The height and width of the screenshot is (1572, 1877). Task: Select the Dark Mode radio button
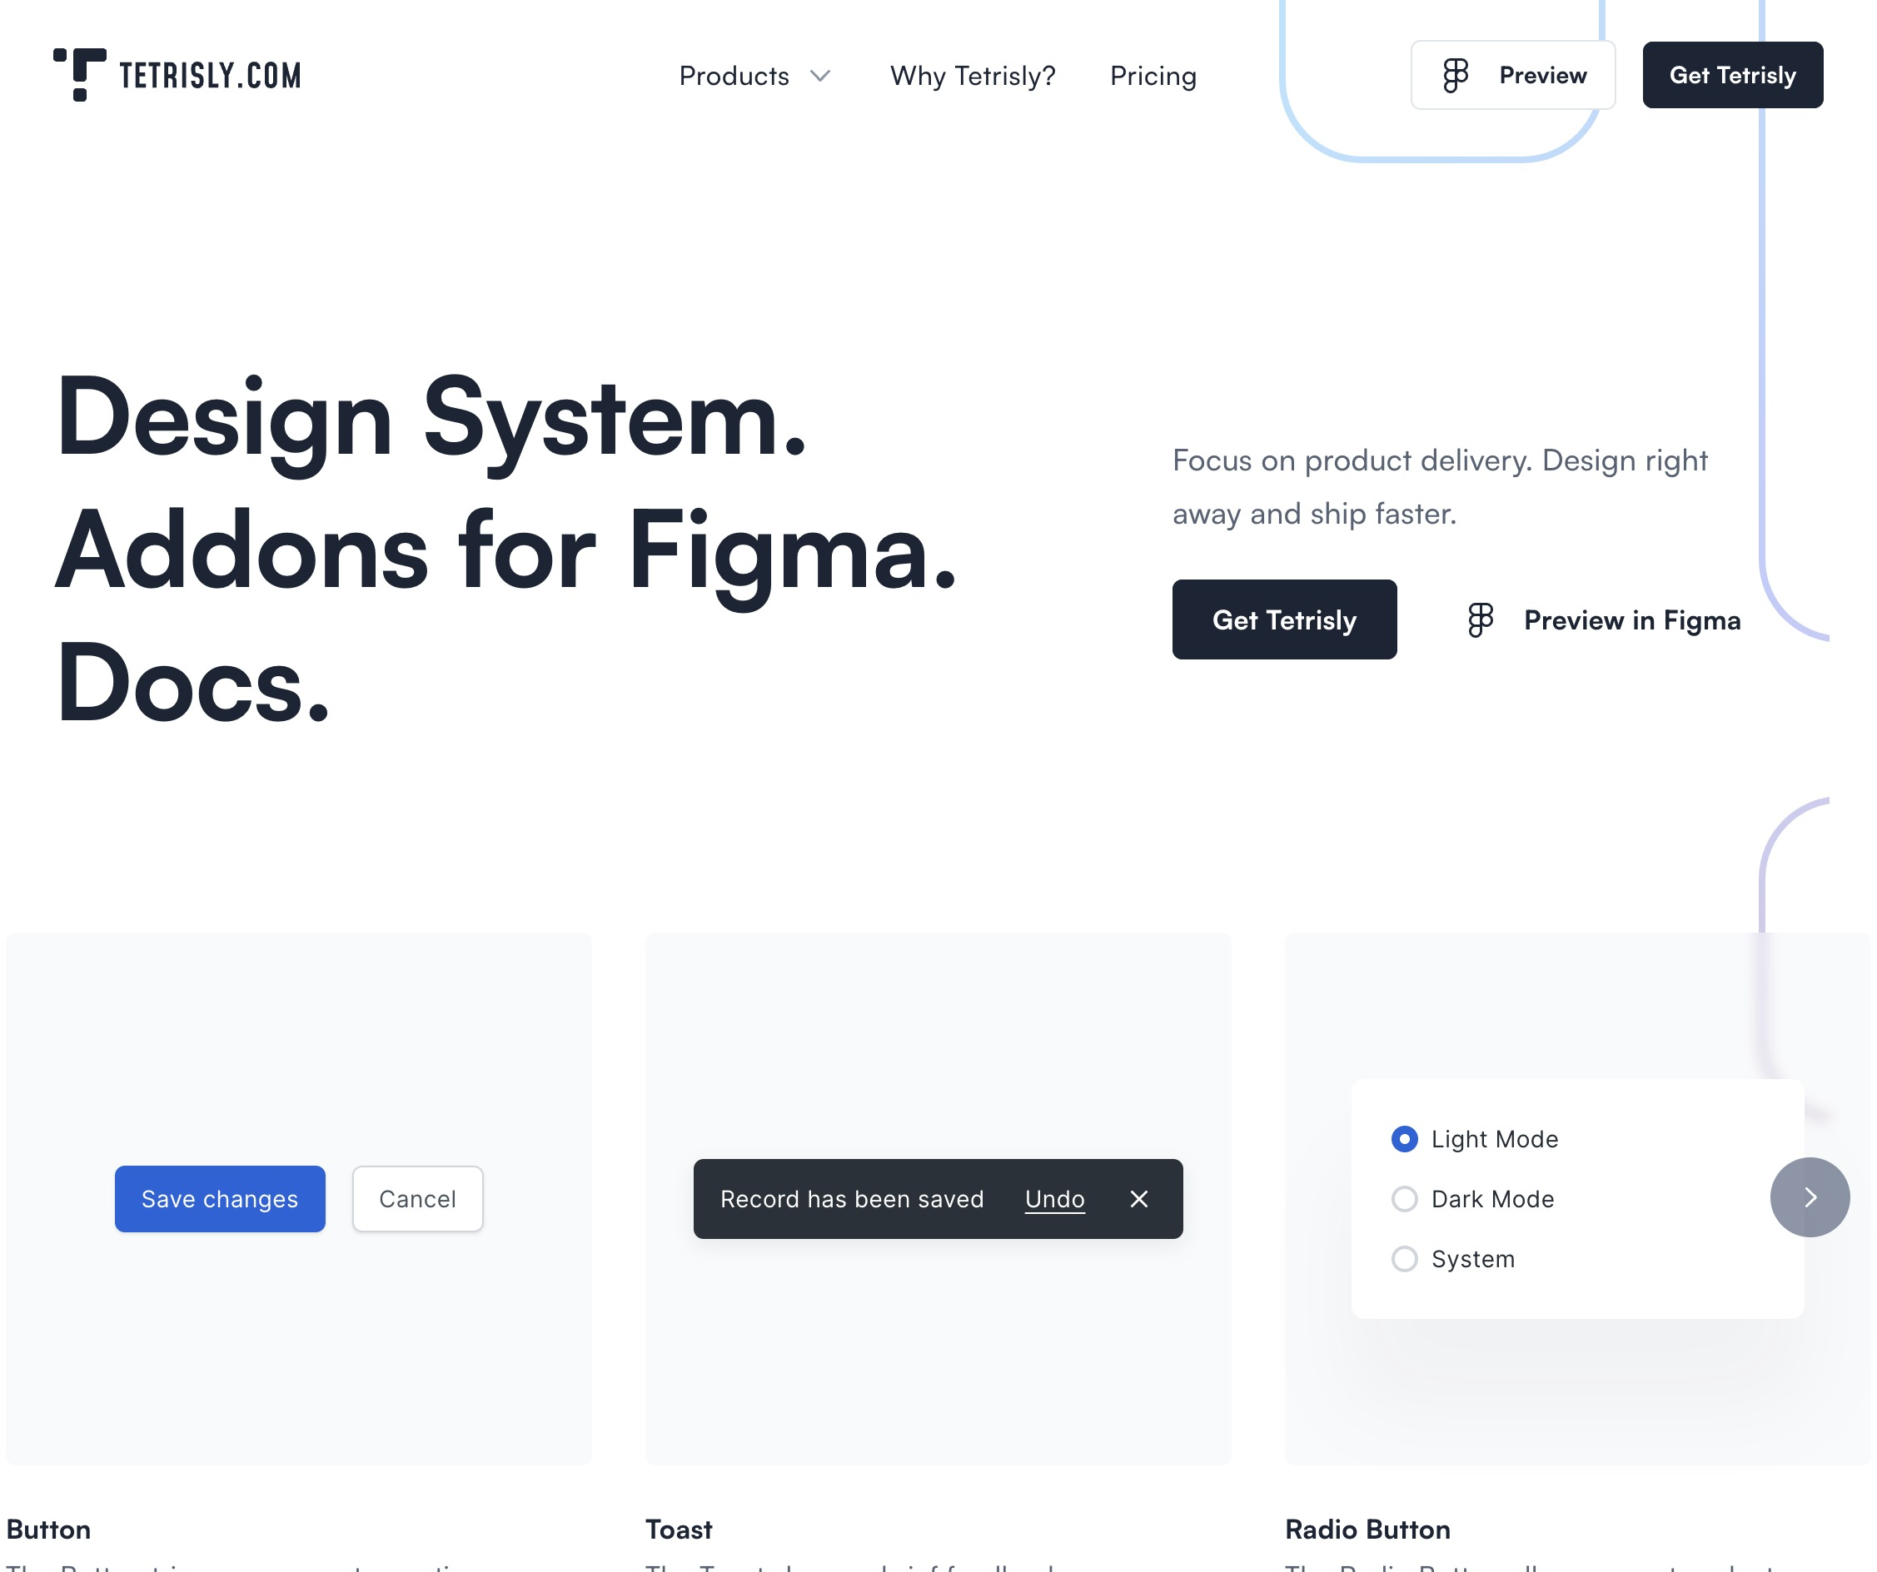pos(1403,1197)
